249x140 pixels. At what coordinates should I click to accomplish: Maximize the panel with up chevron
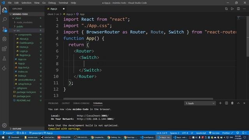(238, 103)
